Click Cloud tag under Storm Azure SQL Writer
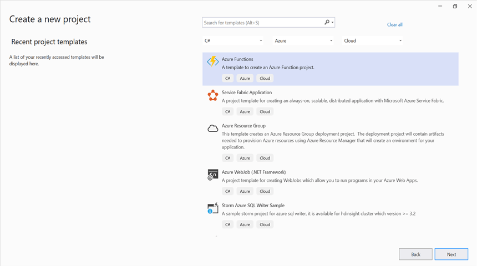 [265, 224]
